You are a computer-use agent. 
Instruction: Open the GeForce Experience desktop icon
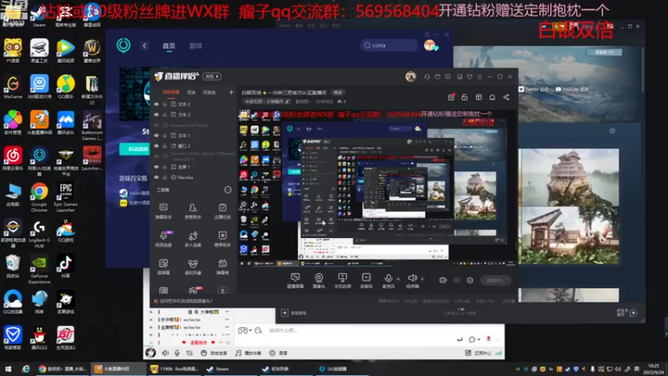[x=38, y=269]
